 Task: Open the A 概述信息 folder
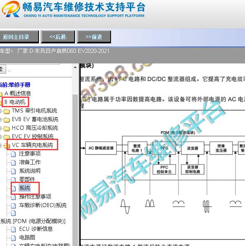18,93
